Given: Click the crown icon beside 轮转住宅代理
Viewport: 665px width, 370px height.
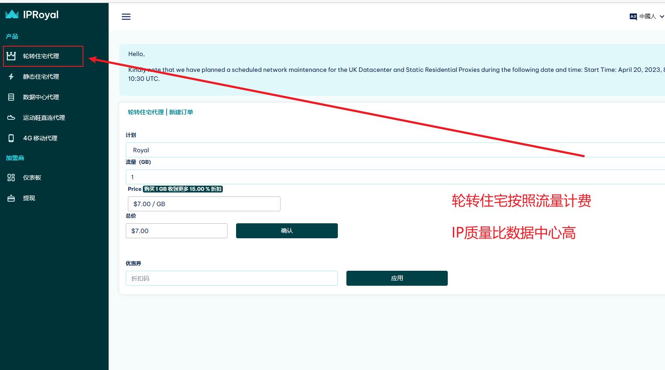Looking at the screenshot, I should [x=11, y=56].
